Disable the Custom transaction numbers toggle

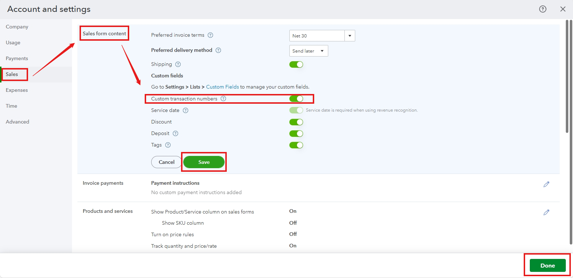click(x=296, y=99)
